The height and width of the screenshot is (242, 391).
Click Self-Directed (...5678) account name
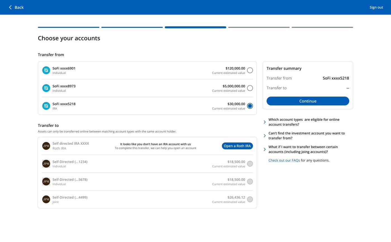tap(70, 180)
